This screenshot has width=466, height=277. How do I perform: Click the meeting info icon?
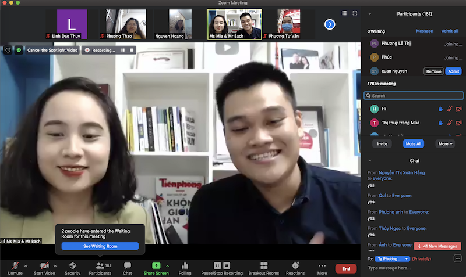[x=8, y=50]
